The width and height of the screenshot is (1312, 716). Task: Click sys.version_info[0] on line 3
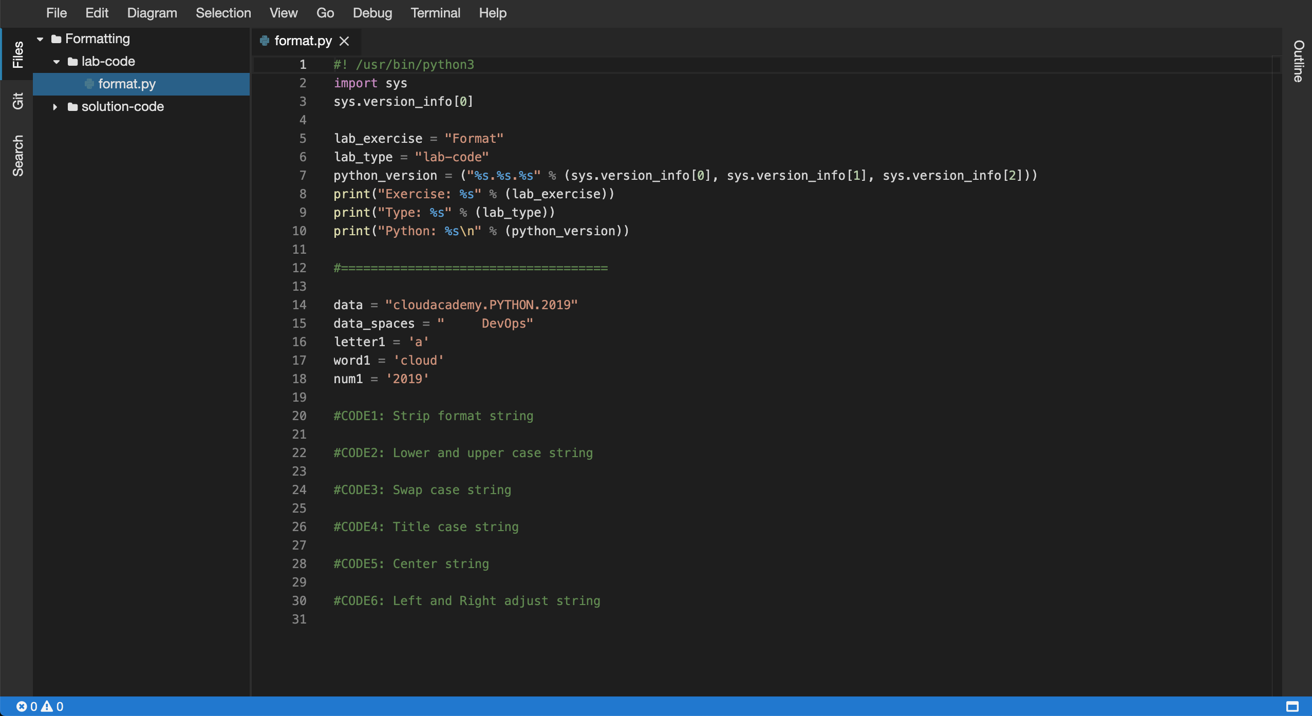pos(403,102)
